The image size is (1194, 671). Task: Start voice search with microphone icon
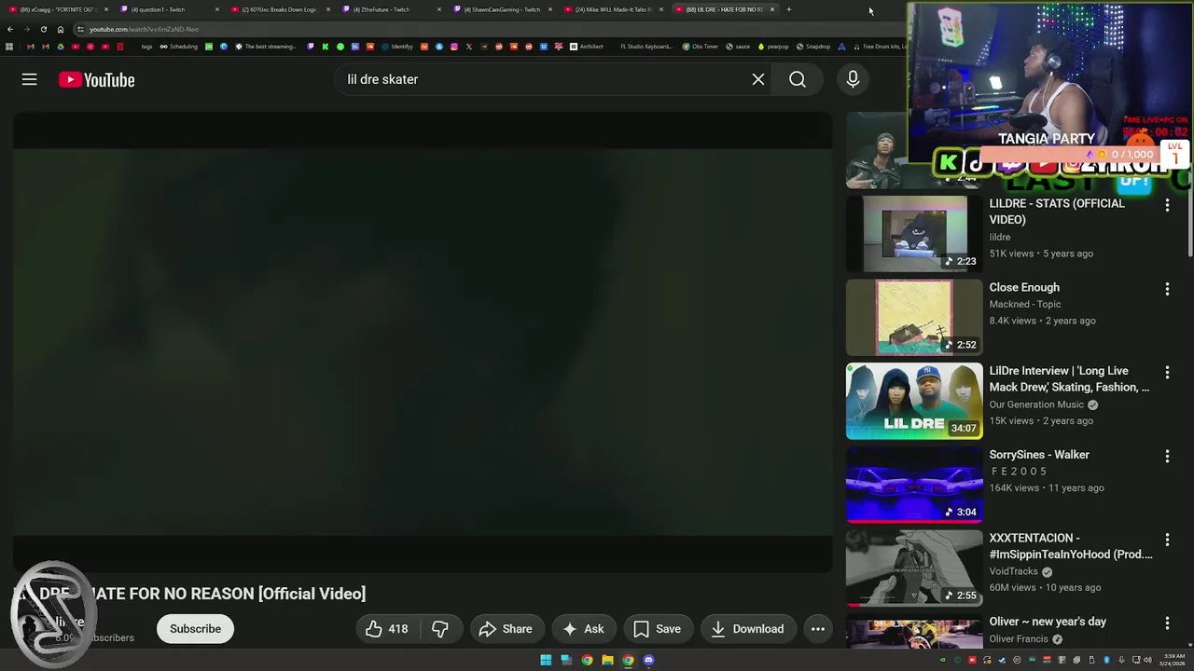click(x=853, y=80)
